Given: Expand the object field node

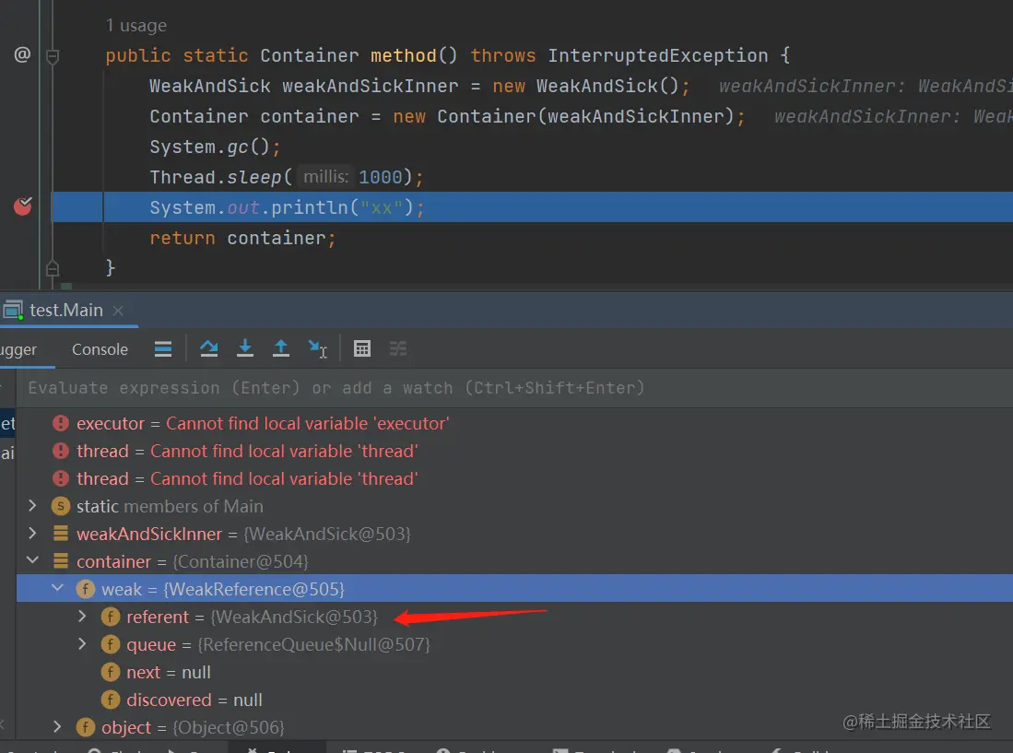Looking at the screenshot, I should coord(57,726).
